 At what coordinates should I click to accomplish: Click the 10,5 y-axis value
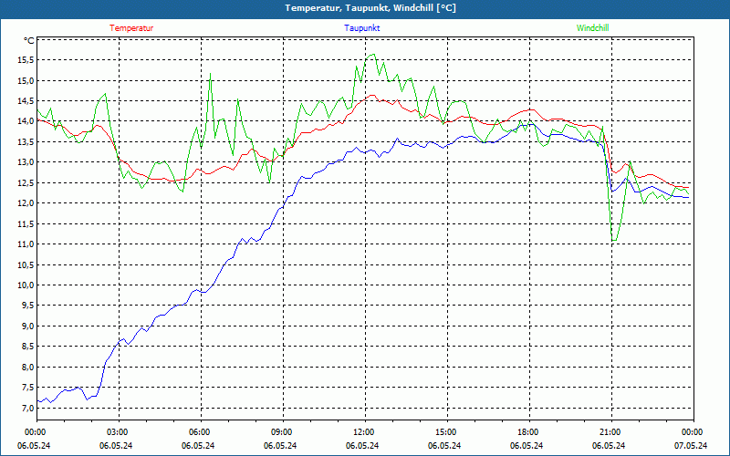pyautogui.click(x=26, y=264)
